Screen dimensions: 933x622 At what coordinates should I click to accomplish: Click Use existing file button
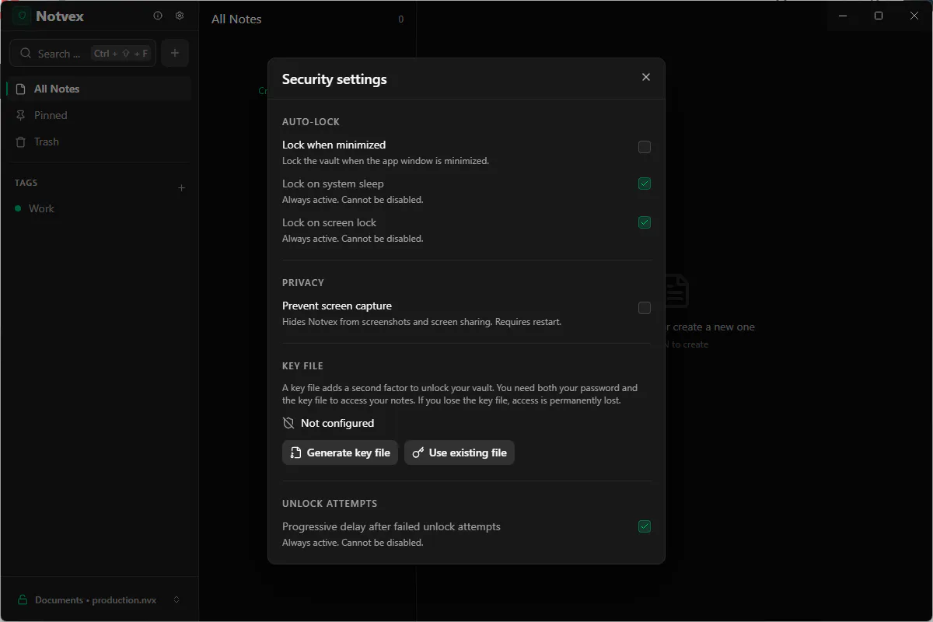(460, 453)
